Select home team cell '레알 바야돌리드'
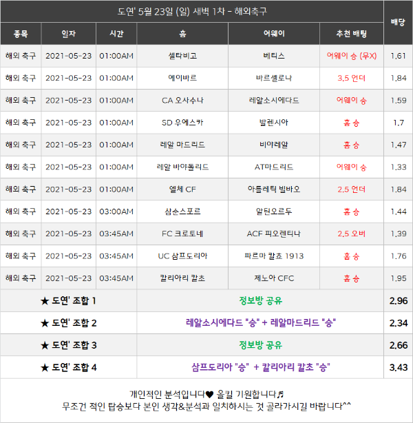 click(182, 167)
